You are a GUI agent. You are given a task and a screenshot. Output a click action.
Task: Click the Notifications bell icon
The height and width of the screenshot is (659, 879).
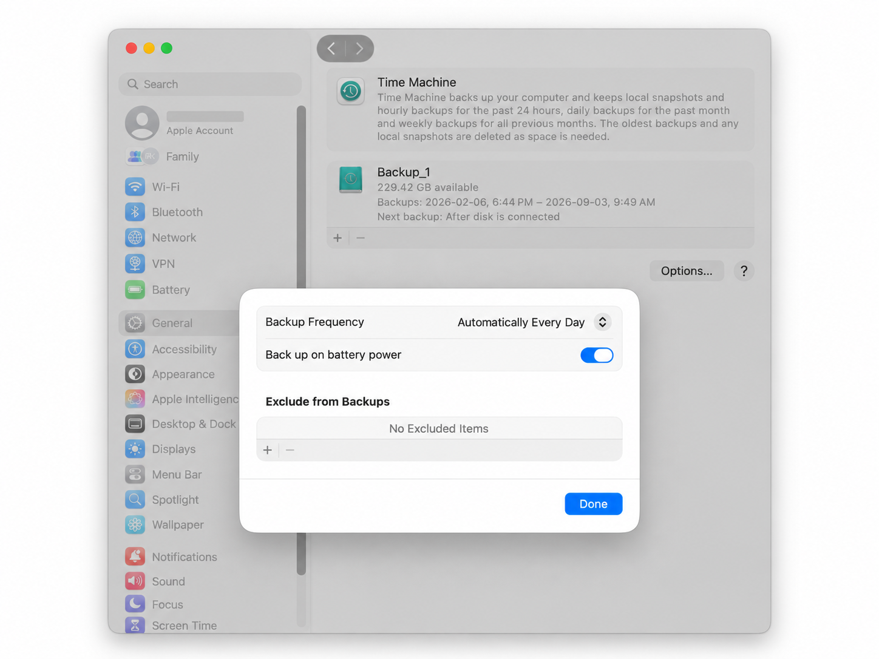tap(135, 556)
